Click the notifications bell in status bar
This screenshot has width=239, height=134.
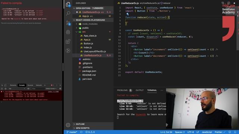pyautogui.click(x=235, y=132)
